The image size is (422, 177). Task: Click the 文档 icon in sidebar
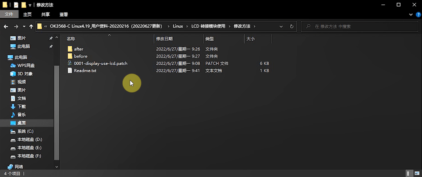pos(13,98)
